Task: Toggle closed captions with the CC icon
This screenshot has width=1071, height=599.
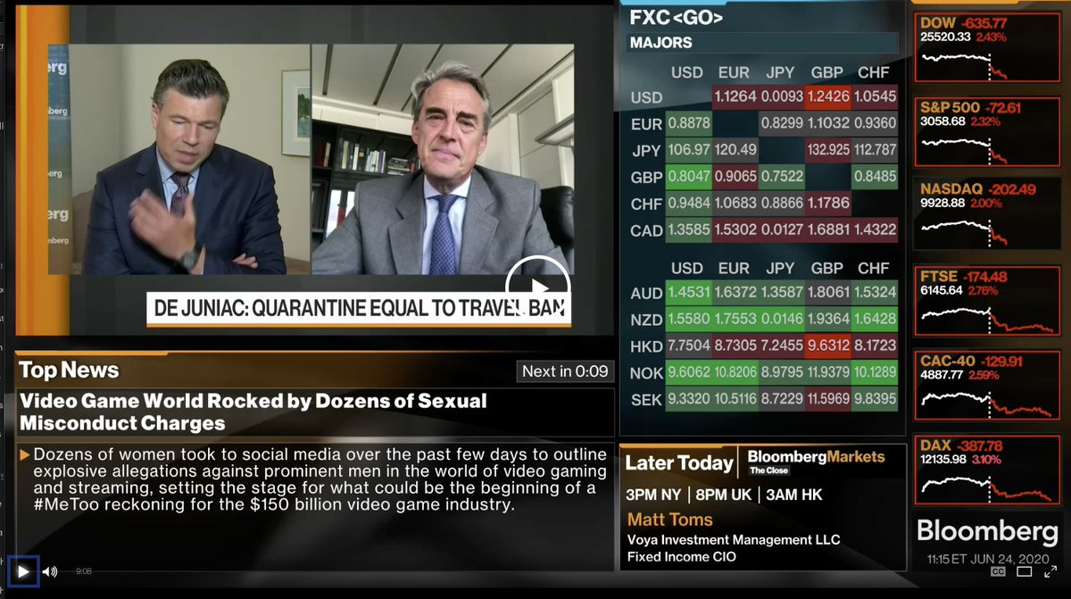Action: pos(999,571)
